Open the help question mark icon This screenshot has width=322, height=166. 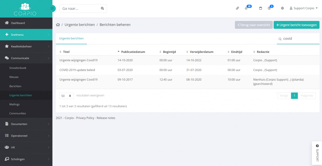point(269,8)
